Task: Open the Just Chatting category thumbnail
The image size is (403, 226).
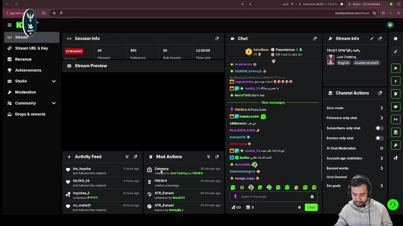Action: tap(331, 60)
